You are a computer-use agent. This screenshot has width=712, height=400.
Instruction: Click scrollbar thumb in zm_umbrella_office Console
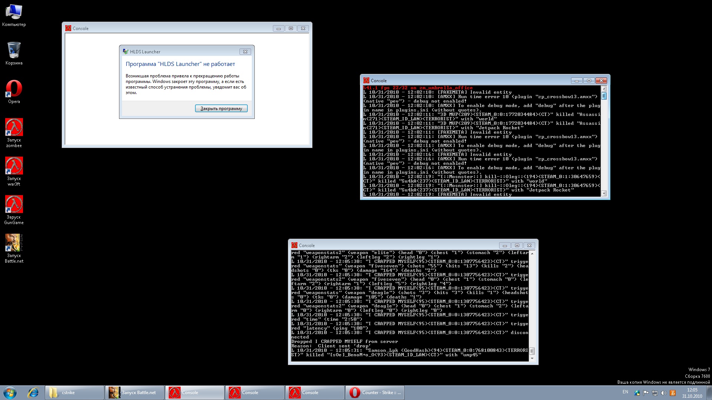[x=604, y=96]
